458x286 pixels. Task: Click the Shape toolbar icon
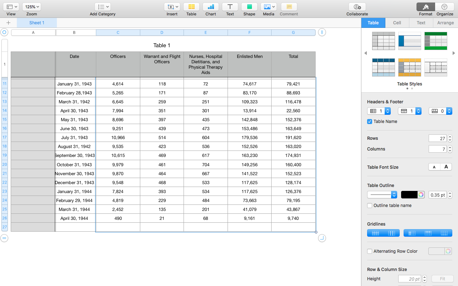tap(249, 7)
